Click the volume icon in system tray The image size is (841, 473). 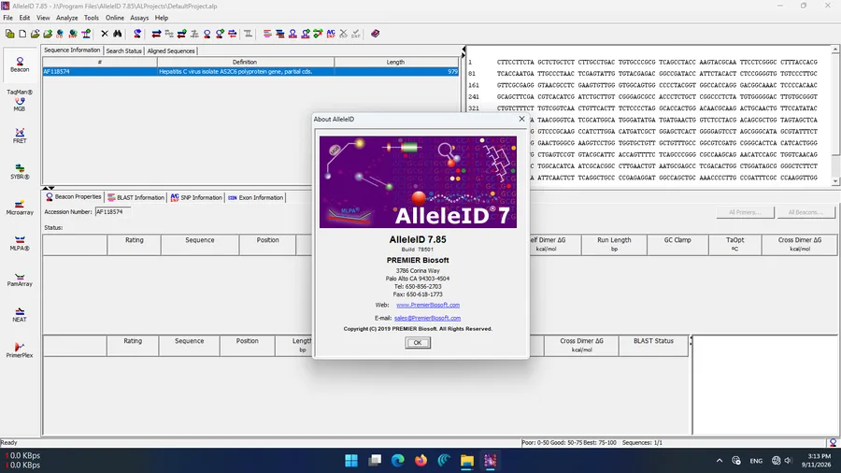tap(789, 460)
